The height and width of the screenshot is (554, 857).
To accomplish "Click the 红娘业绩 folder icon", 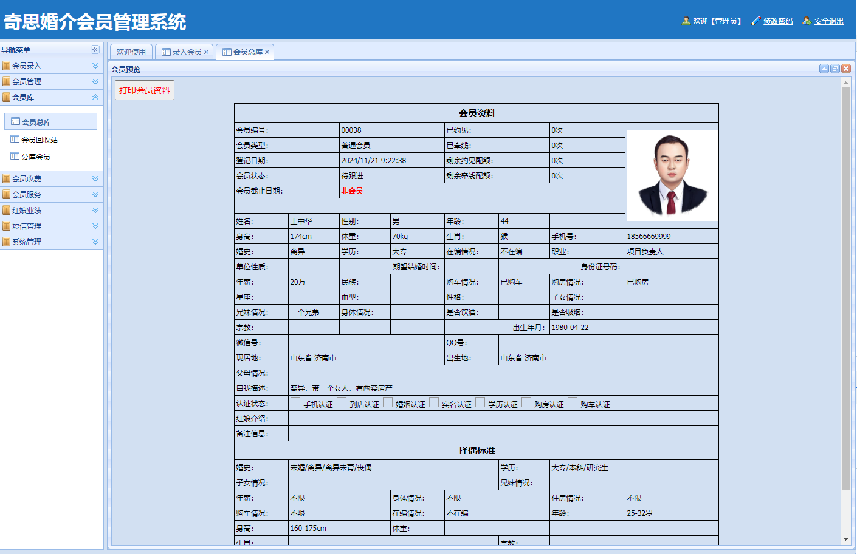I will [x=6, y=210].
